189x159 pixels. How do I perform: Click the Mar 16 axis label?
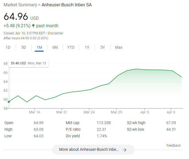(34, 112)
